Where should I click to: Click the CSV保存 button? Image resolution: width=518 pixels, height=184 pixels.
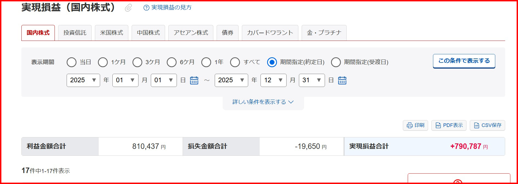click(487, 125)
